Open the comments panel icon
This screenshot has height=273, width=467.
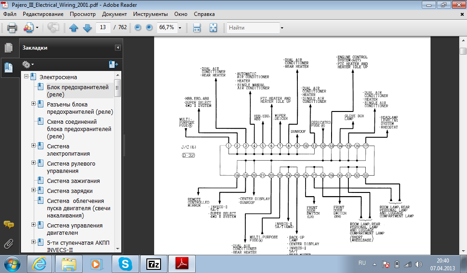point(8,224)
